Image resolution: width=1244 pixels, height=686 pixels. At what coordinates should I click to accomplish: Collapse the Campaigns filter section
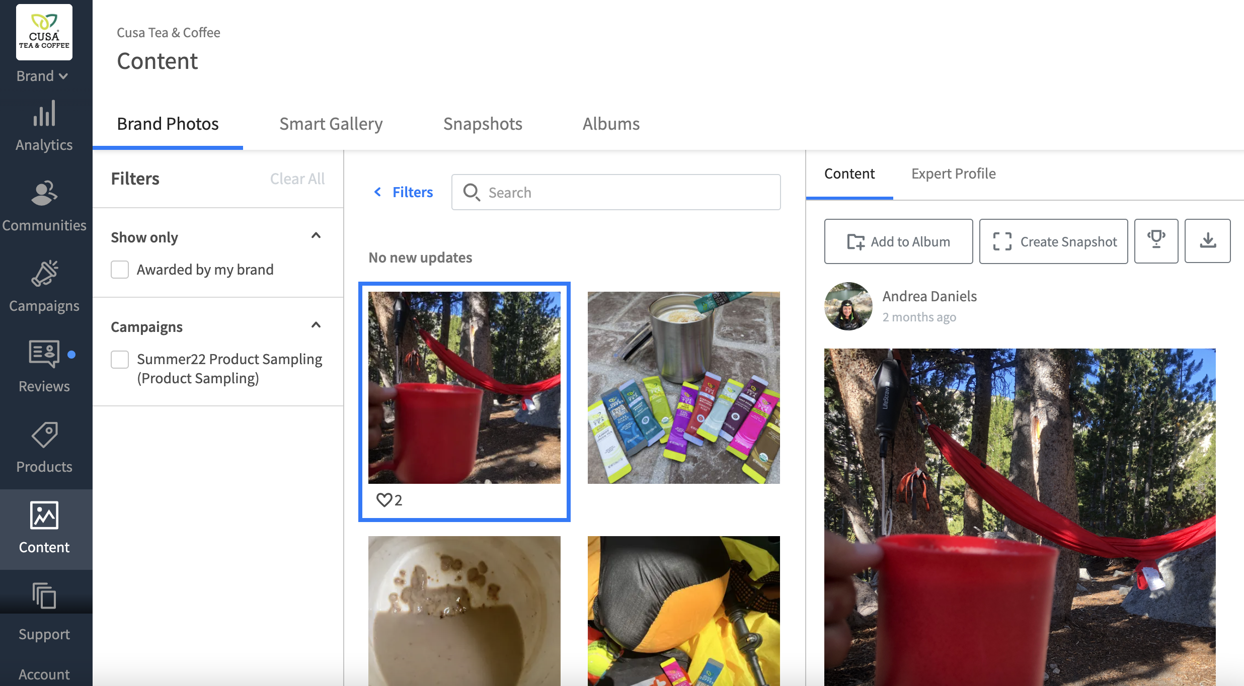click(316, 325)
